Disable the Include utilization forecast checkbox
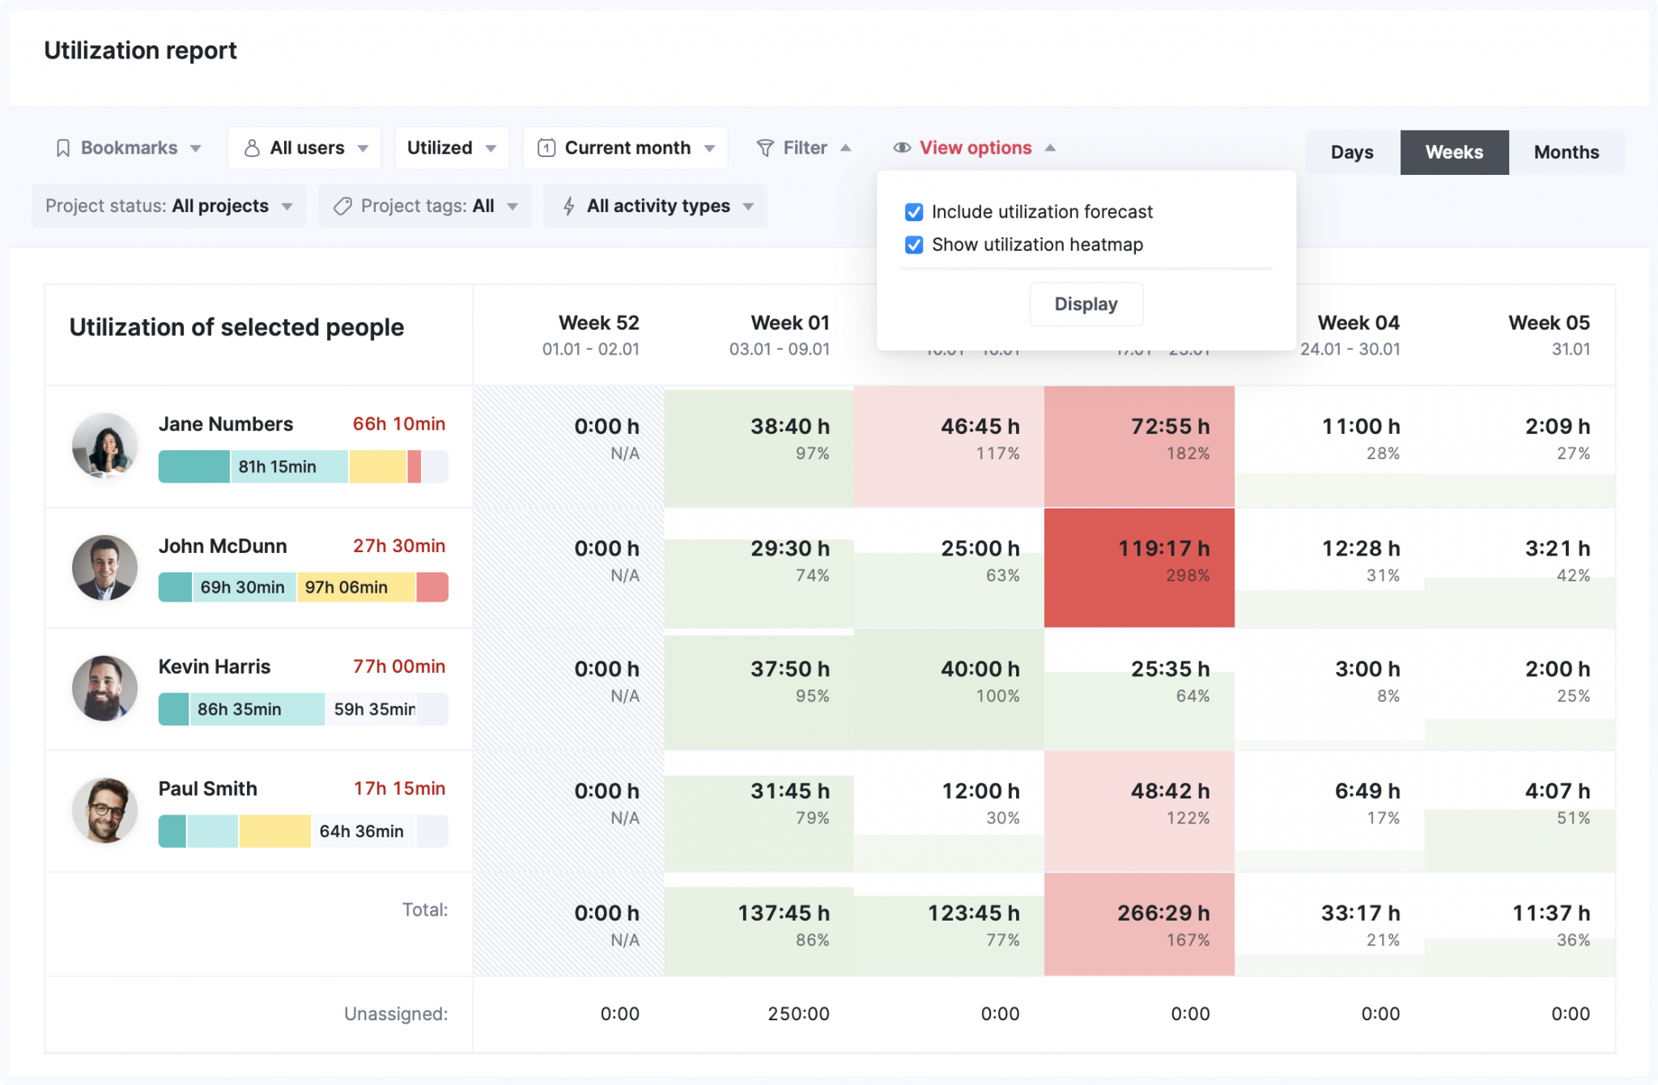Screen dimensions: 1658x1085 913,211
